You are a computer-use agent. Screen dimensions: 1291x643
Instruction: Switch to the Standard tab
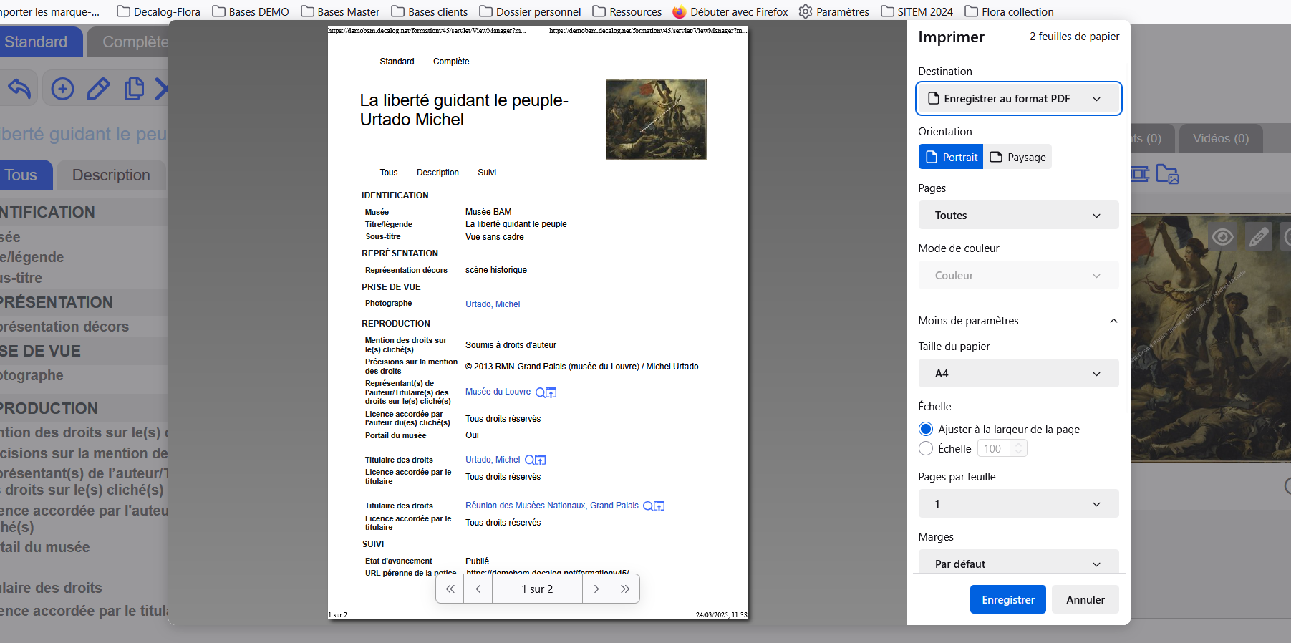pos(39,42)
